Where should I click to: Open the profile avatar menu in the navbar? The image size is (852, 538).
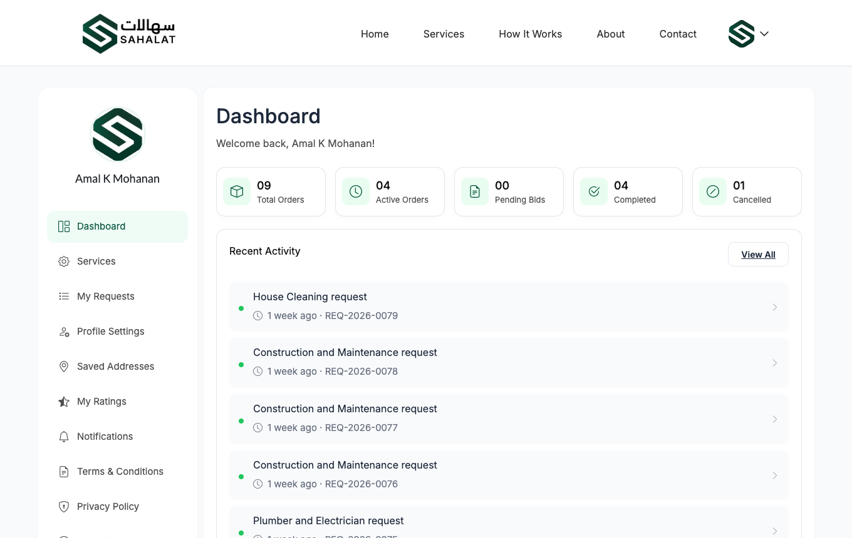click(741, 34)
